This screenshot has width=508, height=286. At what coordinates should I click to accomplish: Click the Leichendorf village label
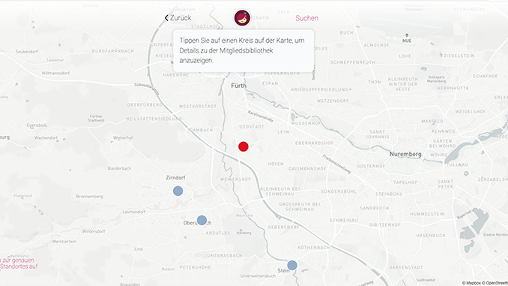(134, 212)
